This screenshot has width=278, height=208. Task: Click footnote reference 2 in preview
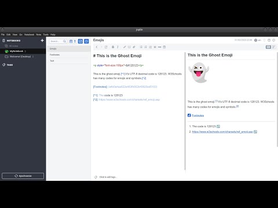click(x=237, y=106)
